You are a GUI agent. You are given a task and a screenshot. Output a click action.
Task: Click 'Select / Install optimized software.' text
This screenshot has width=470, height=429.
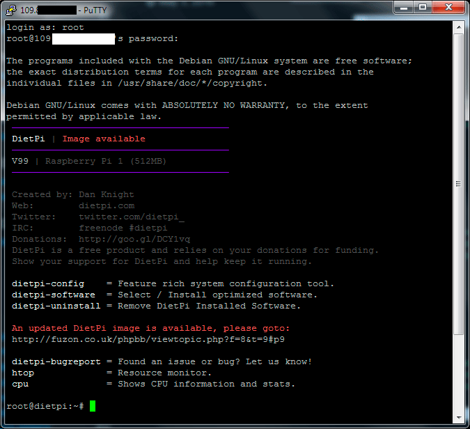pos(217,295)
